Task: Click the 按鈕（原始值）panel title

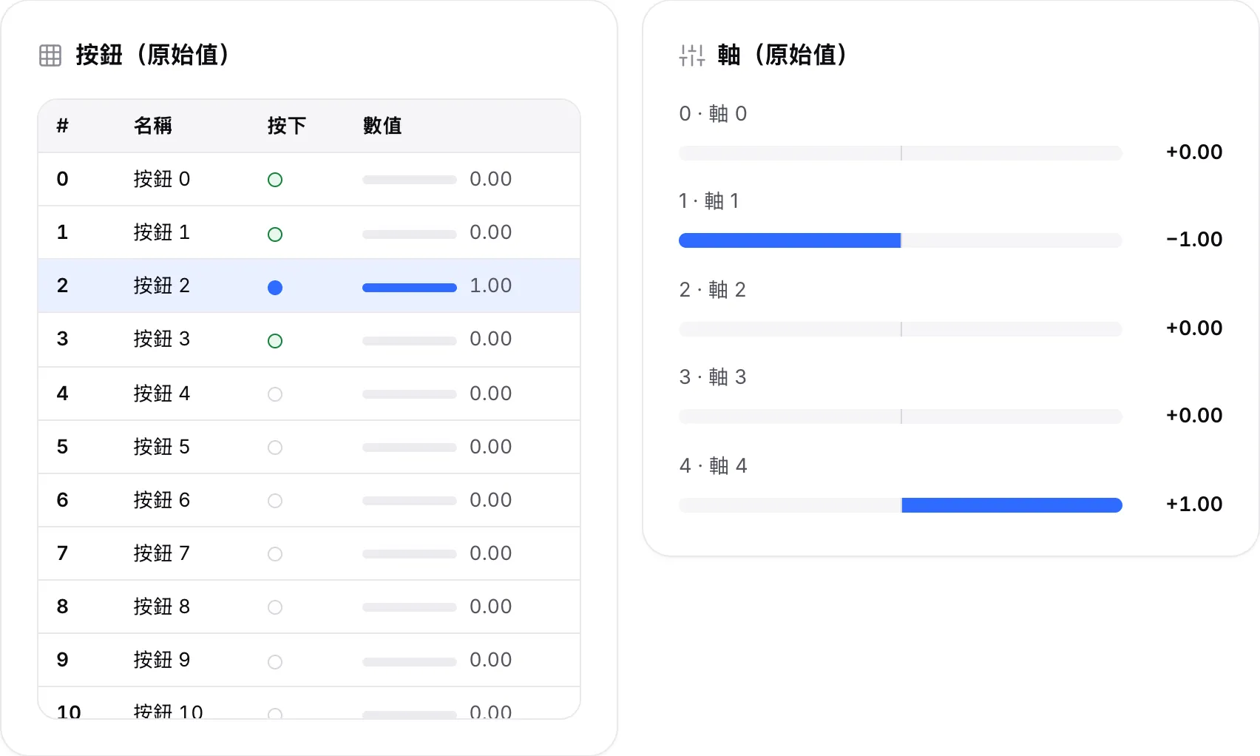Action: (153, 55)
